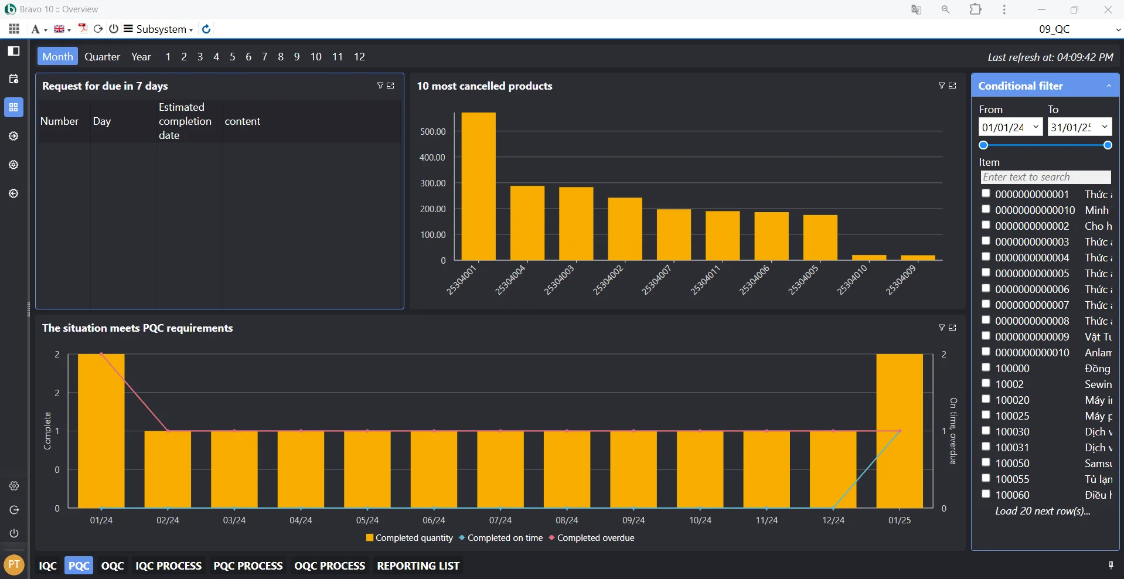This screenshot has height=579, width=1124.
Task: Open the From date dropdown
Action: [1036, 127]
